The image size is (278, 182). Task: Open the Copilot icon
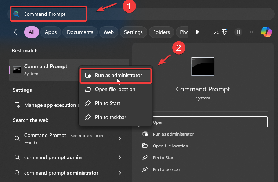point(267,32)
